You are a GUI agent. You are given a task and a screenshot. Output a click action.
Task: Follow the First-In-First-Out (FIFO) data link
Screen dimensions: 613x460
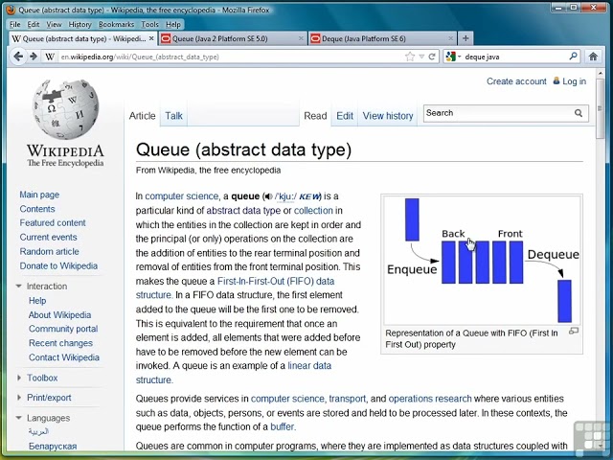click(276, 281)
